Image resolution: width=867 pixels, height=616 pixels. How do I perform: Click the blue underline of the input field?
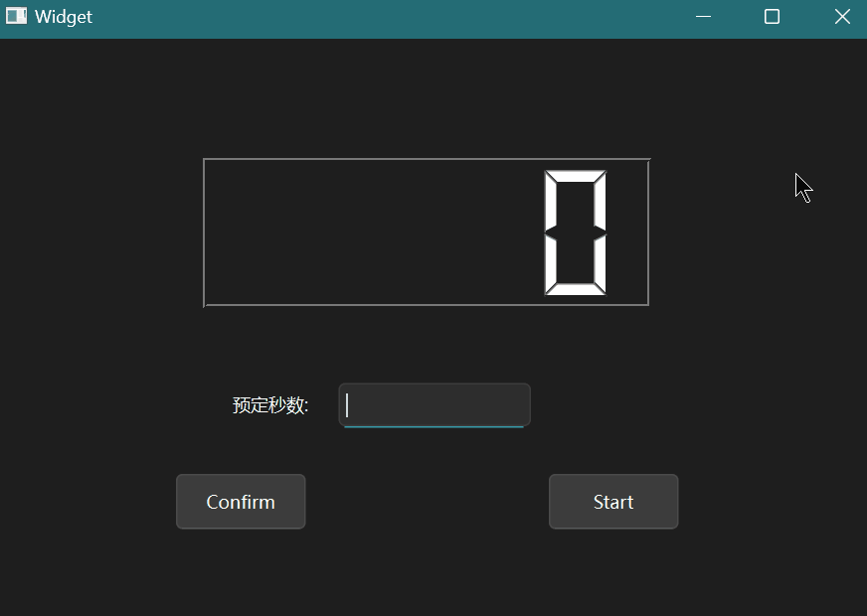tap(434, 426)
